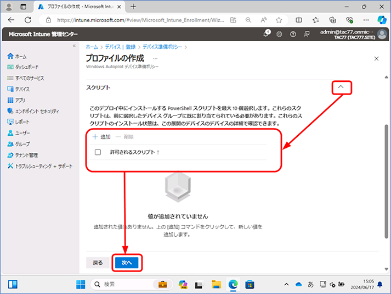Open OneDrive tray icon

tap(298, 285)
